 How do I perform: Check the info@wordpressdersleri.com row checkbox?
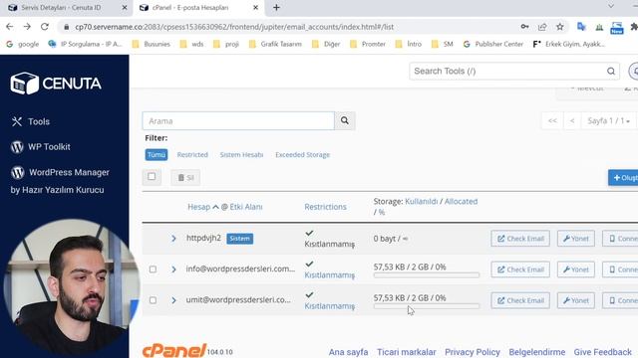click(x=153, y=269)
